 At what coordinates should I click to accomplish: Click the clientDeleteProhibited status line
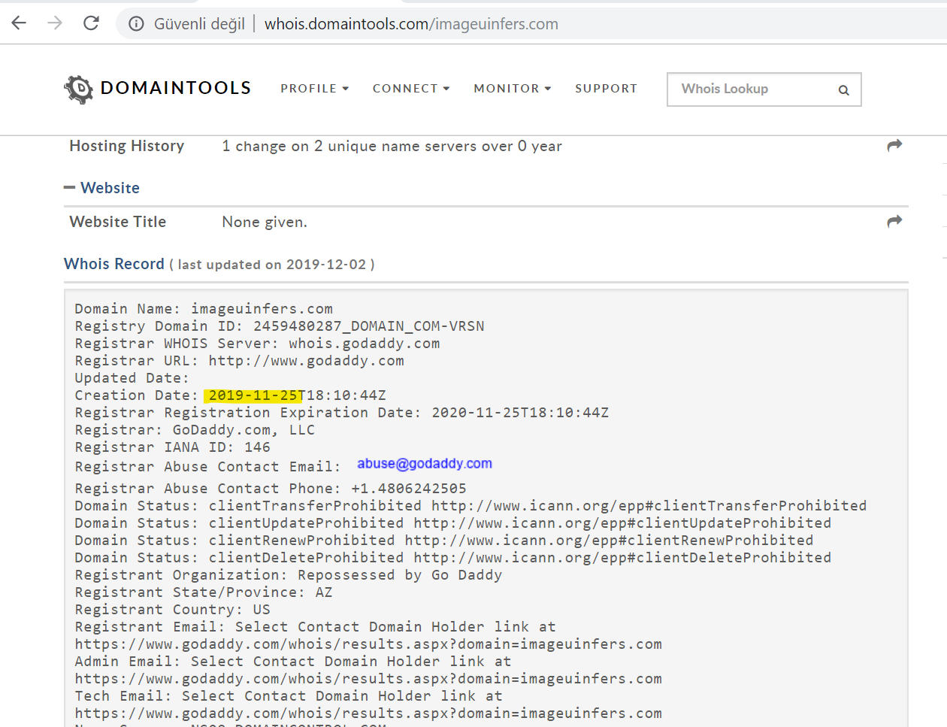click(x=453, y=558)
